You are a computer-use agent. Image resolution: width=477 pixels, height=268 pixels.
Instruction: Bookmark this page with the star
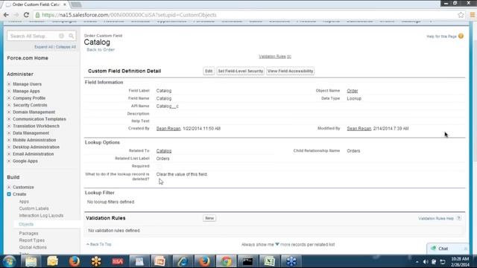461,15
